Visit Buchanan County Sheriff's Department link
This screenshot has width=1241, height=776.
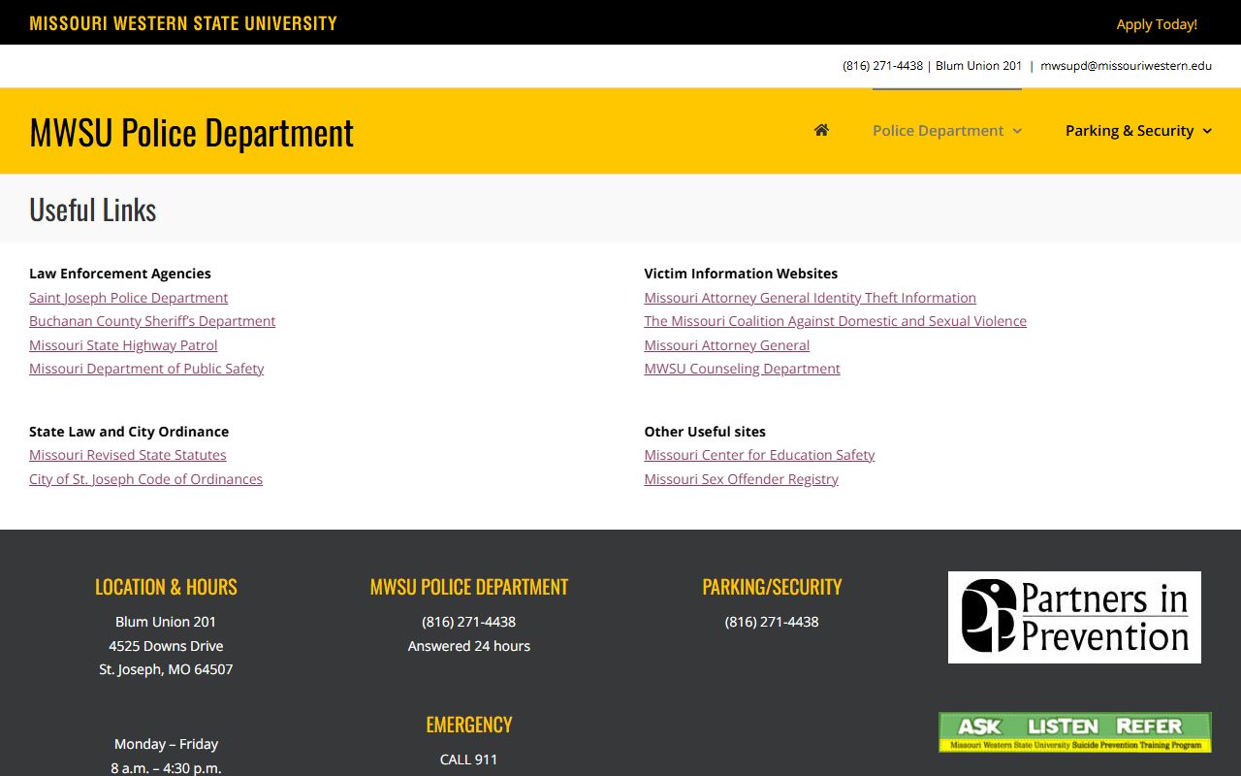(152, 321)
